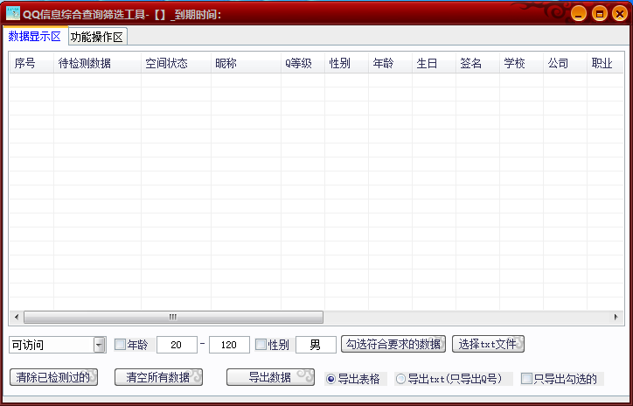Click the minimum age field showing 20

tap(177, 345)
